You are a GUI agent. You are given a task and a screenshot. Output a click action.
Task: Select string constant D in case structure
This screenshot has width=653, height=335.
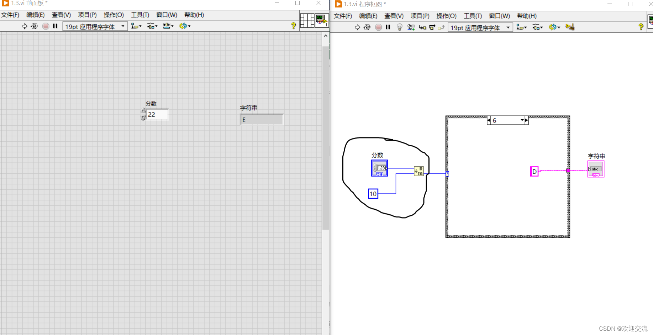point(534,172)
